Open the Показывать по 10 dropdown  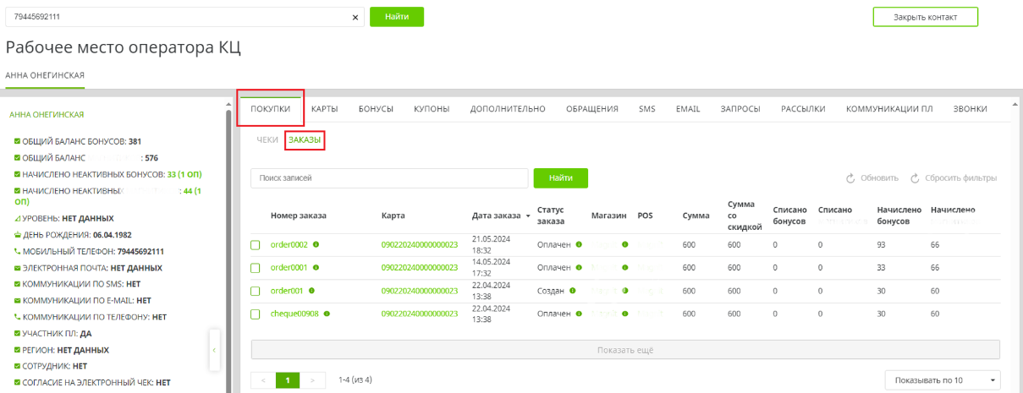942,380
